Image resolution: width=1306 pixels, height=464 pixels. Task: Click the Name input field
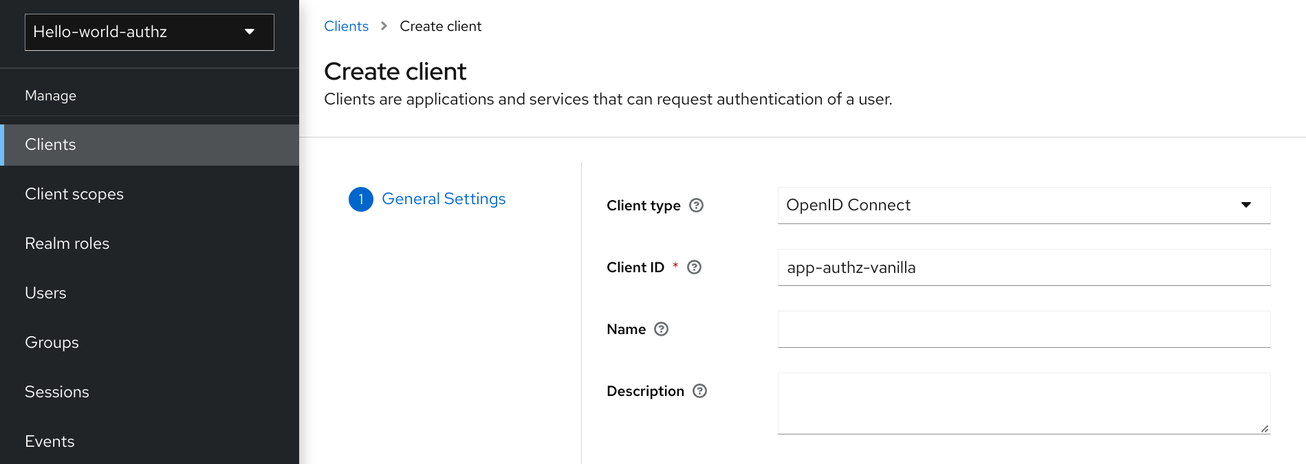point(1024,329)
